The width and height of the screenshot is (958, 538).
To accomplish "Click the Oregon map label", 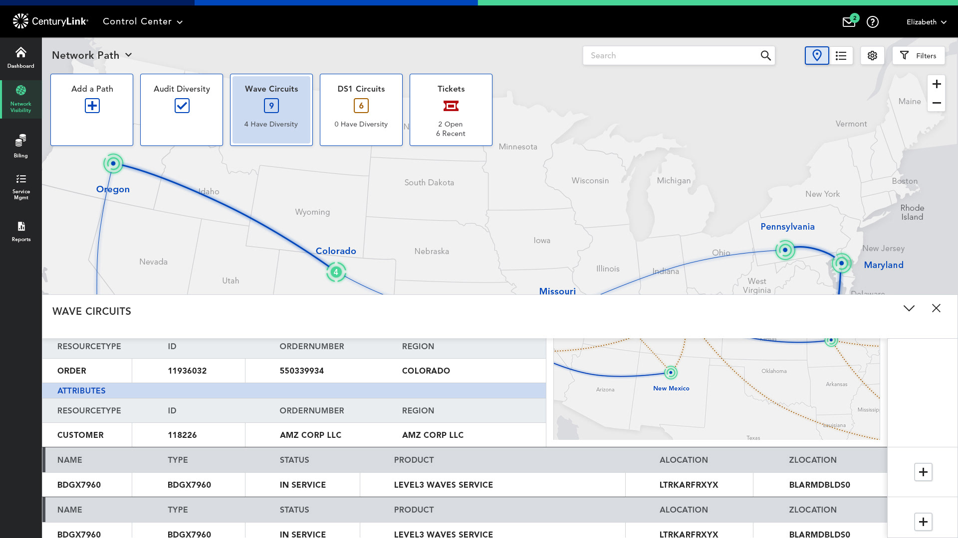I will pyautogui.click(x=113, y=189).
